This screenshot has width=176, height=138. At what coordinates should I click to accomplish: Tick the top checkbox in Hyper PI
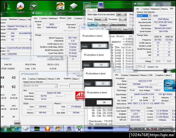(x=131, y=18)
